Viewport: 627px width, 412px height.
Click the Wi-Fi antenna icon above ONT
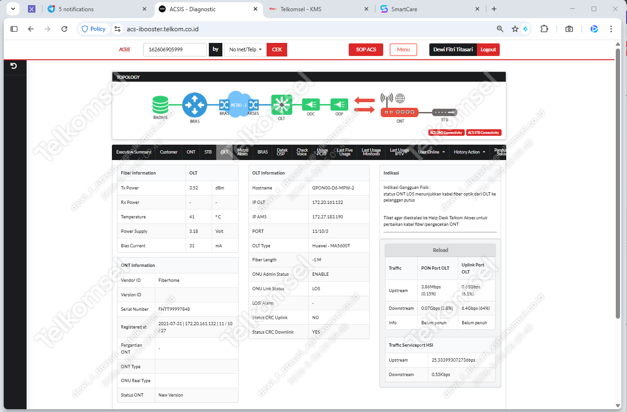tap(386, 99)
